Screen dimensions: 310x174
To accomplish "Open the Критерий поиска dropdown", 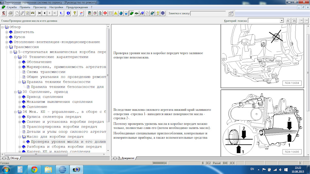I will 282,21.
